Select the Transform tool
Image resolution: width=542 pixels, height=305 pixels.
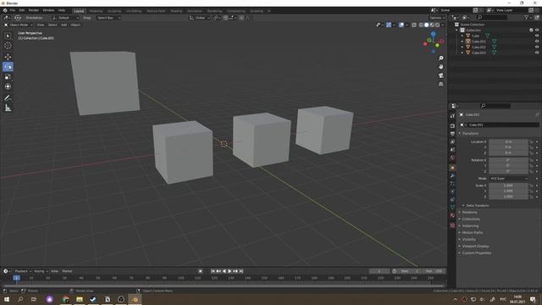tap(8, 86)
